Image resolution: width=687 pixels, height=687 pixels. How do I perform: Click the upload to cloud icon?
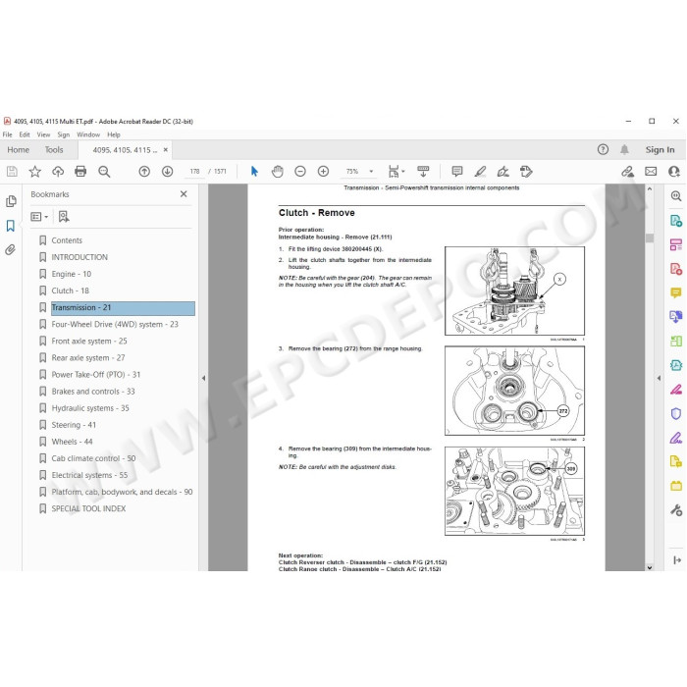coord(58,172)
